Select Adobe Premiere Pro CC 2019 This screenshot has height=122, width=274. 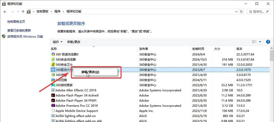160,106
